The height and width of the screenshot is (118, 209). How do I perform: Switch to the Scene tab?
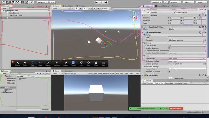(56, 6)
